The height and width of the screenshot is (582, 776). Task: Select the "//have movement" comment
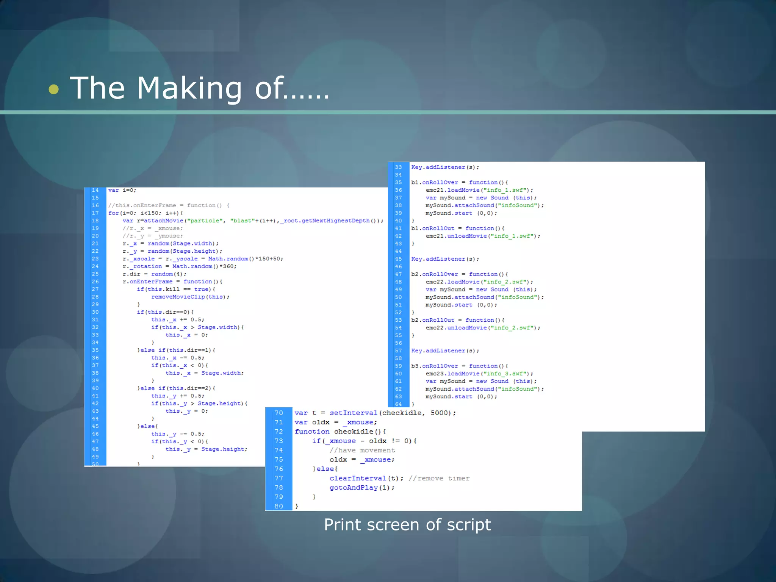click(x=362, y=450)
